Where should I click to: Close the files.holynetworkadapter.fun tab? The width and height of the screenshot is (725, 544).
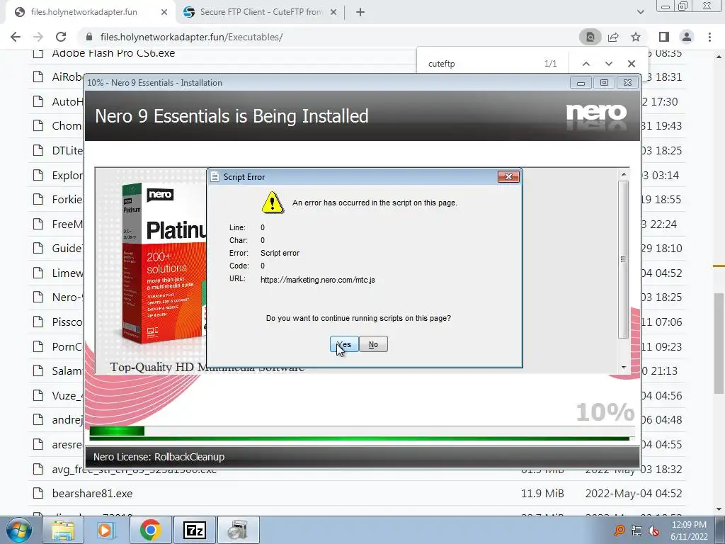click(164, 12)
